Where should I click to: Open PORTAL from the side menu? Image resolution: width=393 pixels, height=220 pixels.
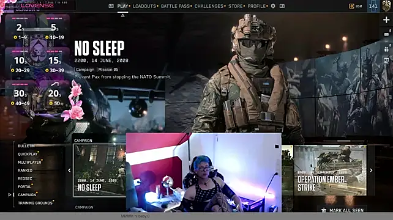pyautogui.click(x=24, y=187)
